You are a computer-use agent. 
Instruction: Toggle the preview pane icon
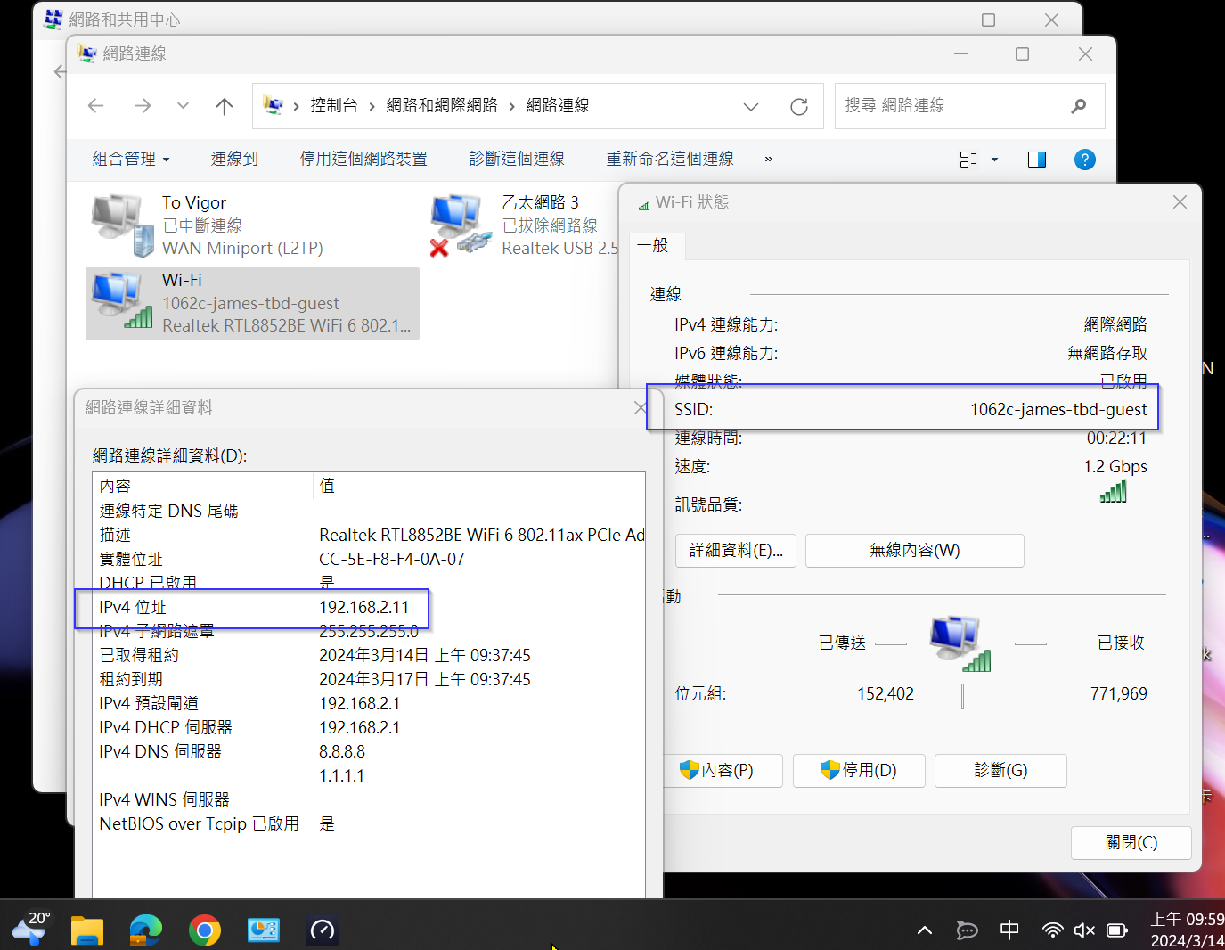[x=1036, y=160]
